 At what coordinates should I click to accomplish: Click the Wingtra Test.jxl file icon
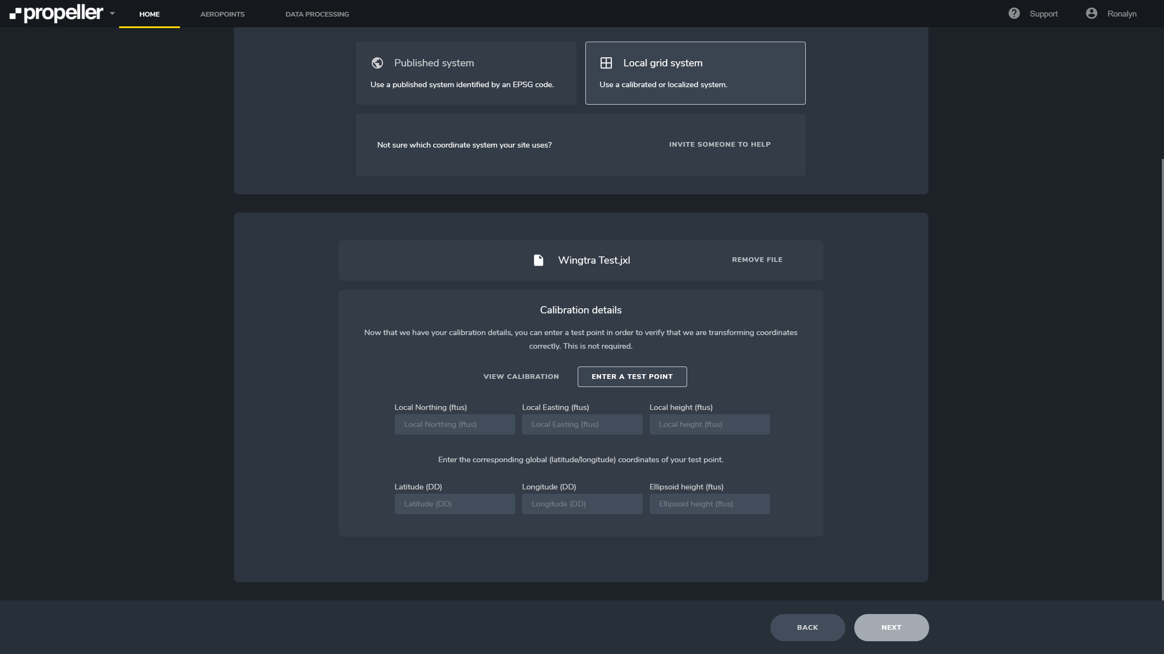[x=538, y=260]
